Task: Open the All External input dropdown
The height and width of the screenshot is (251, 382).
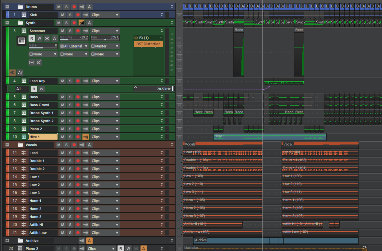Action: pos(74,46)
